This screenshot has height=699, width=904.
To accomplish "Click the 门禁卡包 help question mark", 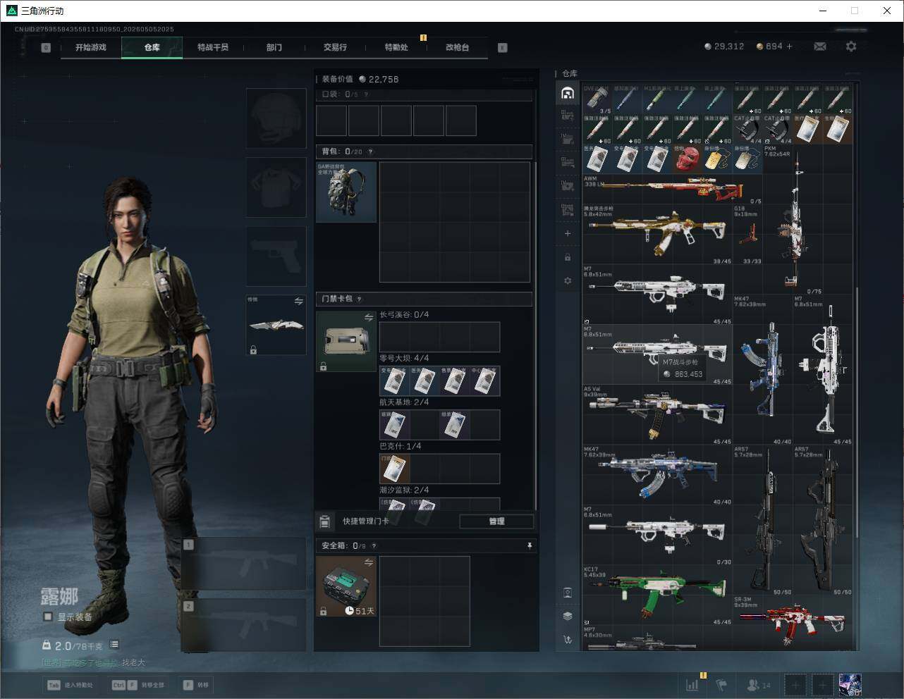I will (360, 299).
